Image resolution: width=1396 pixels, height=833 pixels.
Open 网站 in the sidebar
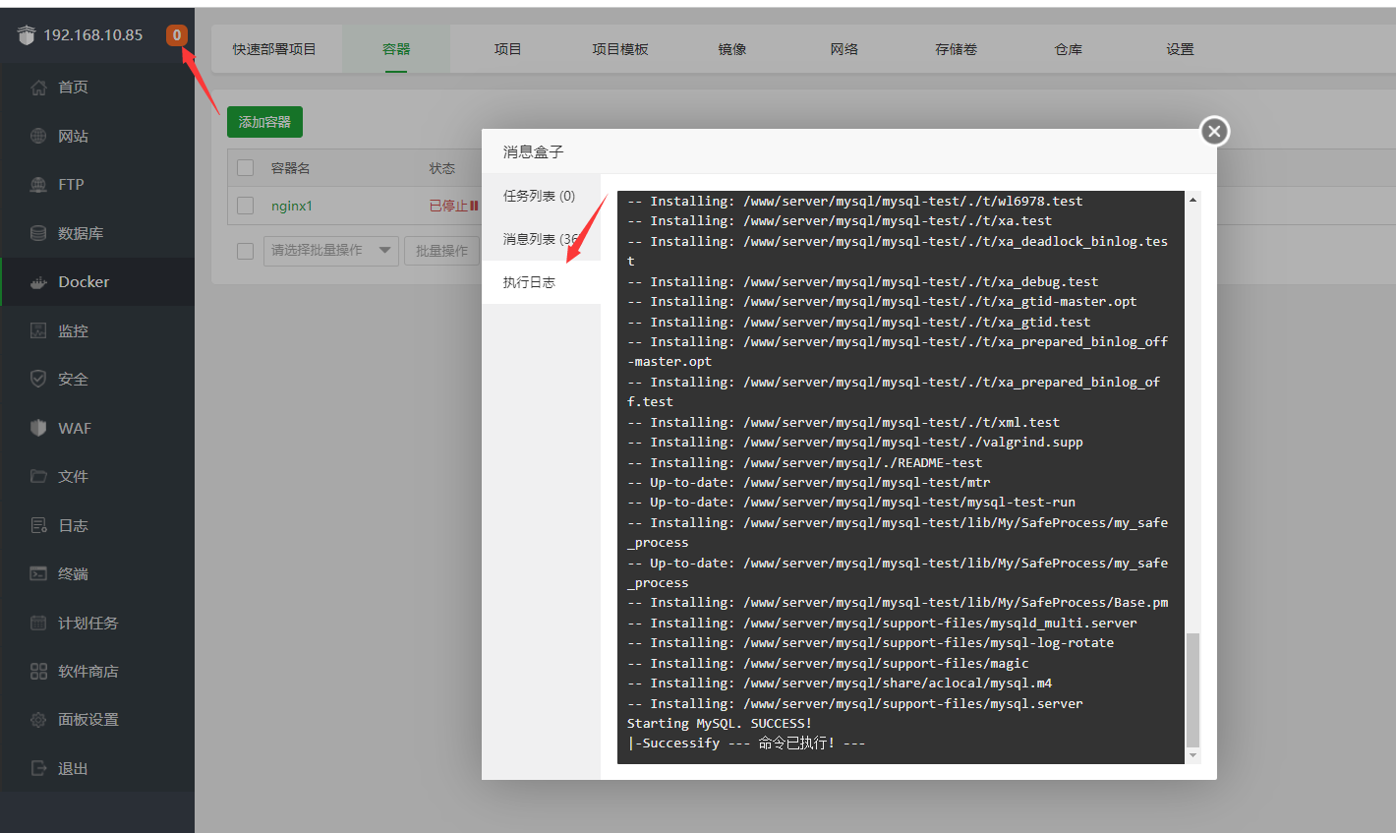pyautogui.click(x=73, y=136)
